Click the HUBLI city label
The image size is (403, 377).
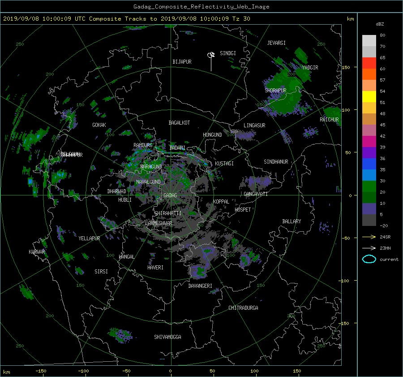(x=125, y=199)
